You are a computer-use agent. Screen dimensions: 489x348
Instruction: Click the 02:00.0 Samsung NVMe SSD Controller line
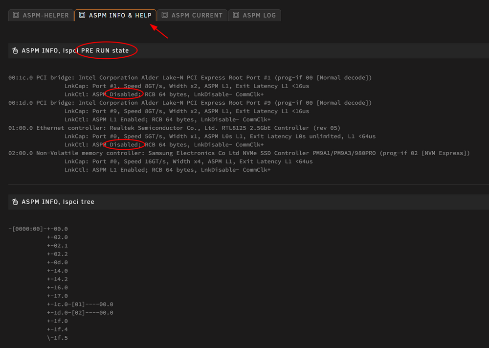[239, 153]
